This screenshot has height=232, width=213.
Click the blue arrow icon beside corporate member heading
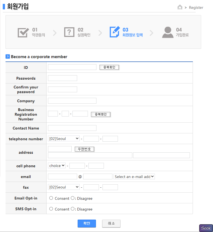8,56
